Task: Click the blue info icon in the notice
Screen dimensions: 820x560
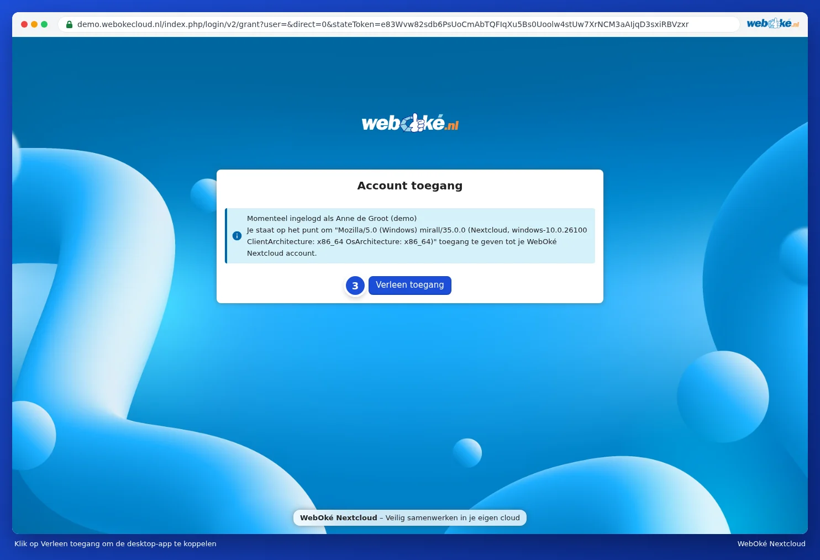Action: tap(237, 236)
